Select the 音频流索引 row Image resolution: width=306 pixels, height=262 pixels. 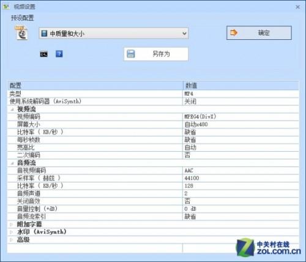point(153,217)
